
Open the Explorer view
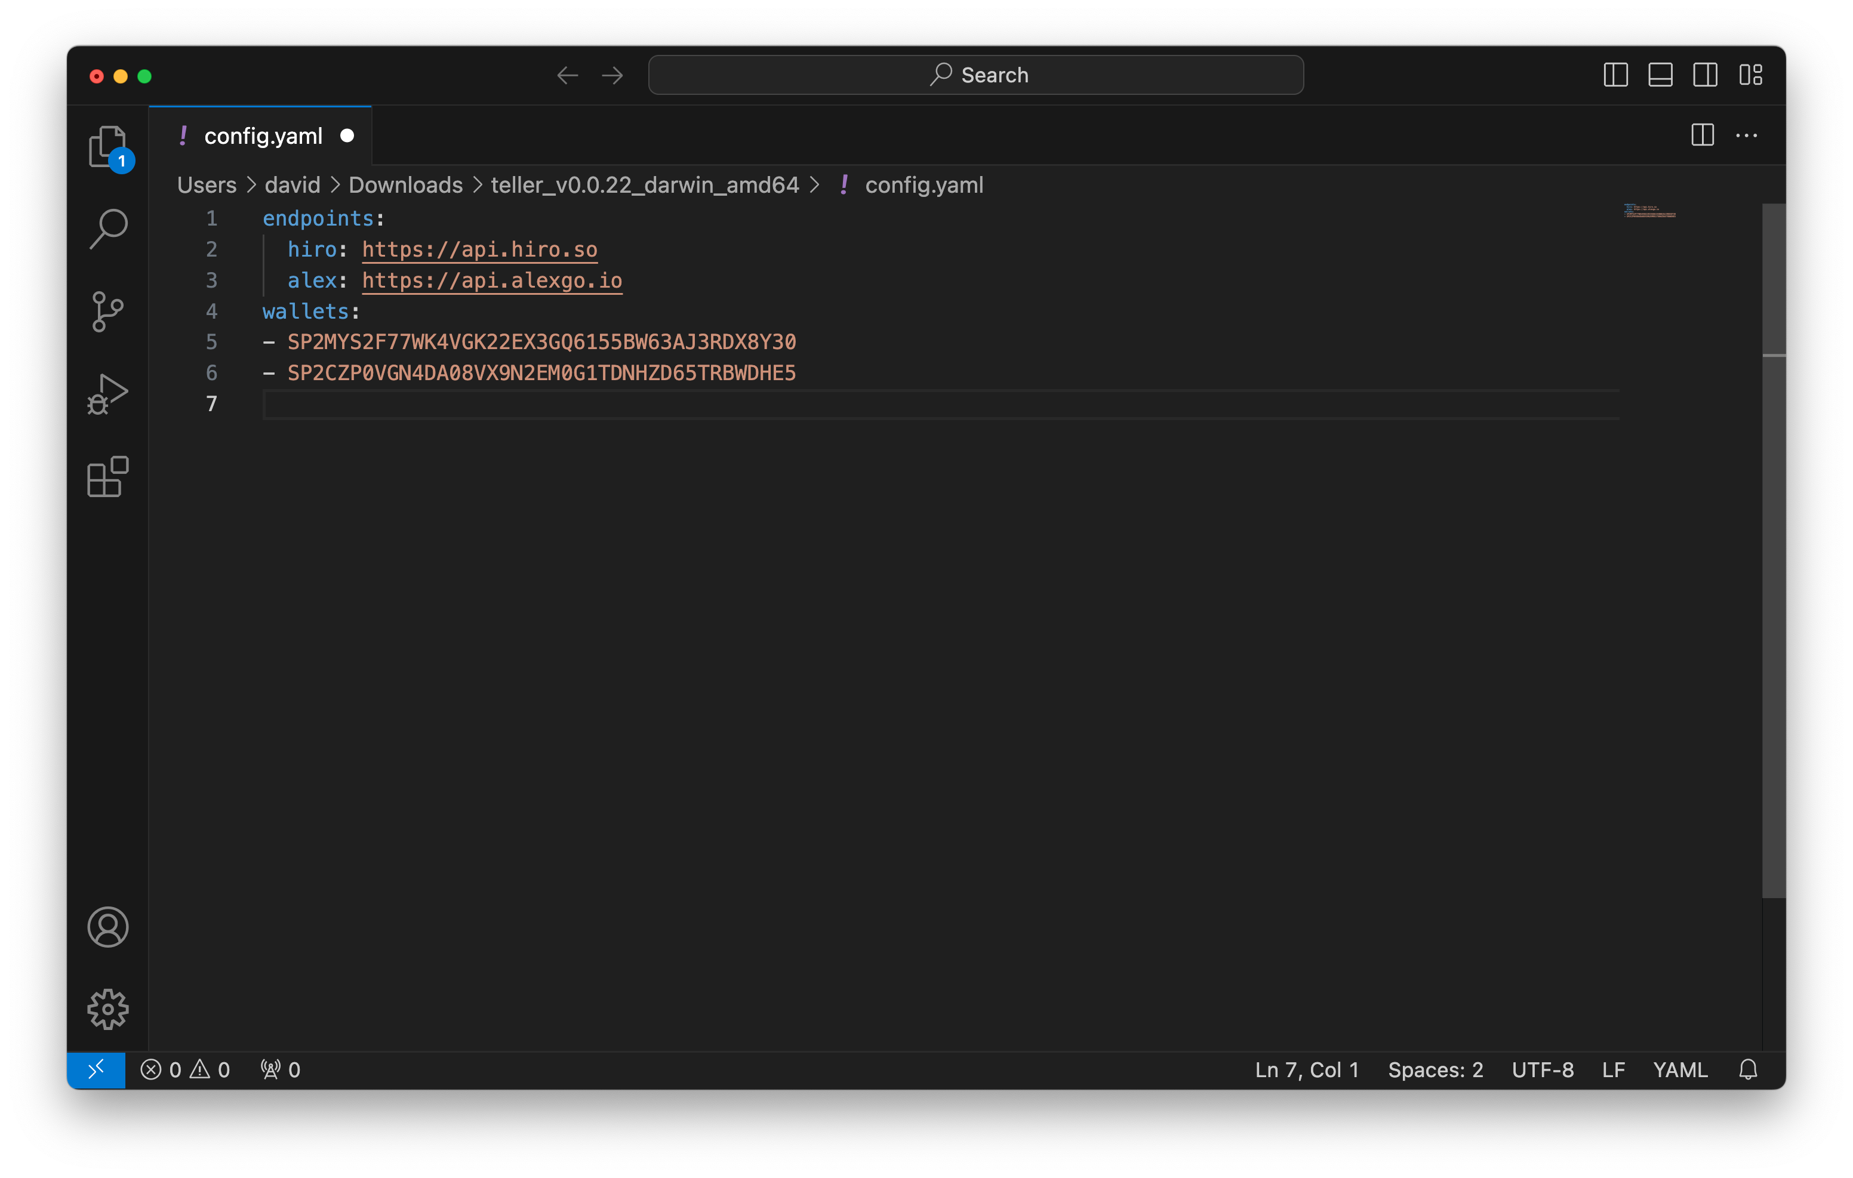[x=107, y=149]
